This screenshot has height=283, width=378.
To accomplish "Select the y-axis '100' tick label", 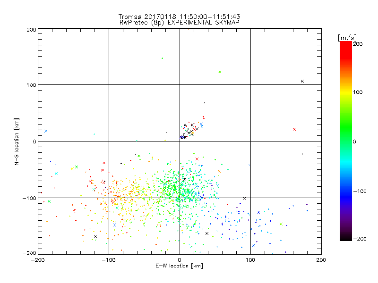I will [x=31, y=85].
